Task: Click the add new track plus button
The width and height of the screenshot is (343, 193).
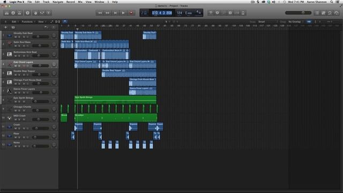Action: pyautogui.click(x=6, y=27)
